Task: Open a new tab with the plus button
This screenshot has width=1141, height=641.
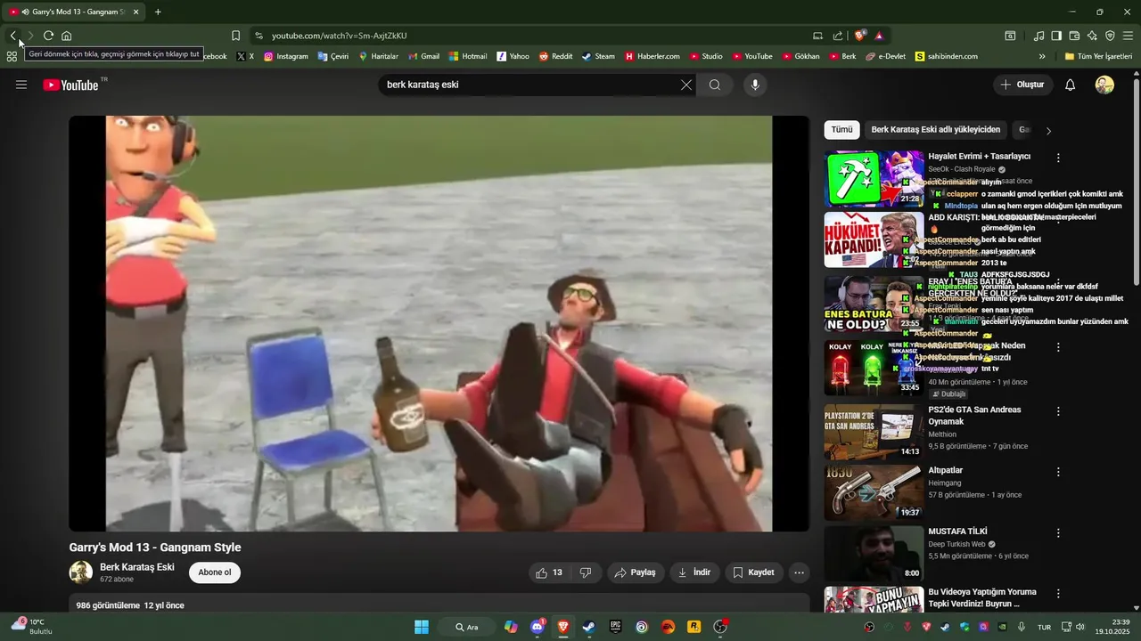Action: tap(158, 12)
